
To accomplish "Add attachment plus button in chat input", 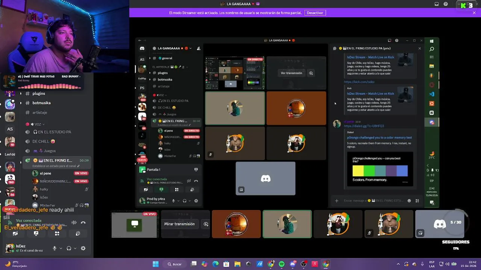I will point(336,201).
